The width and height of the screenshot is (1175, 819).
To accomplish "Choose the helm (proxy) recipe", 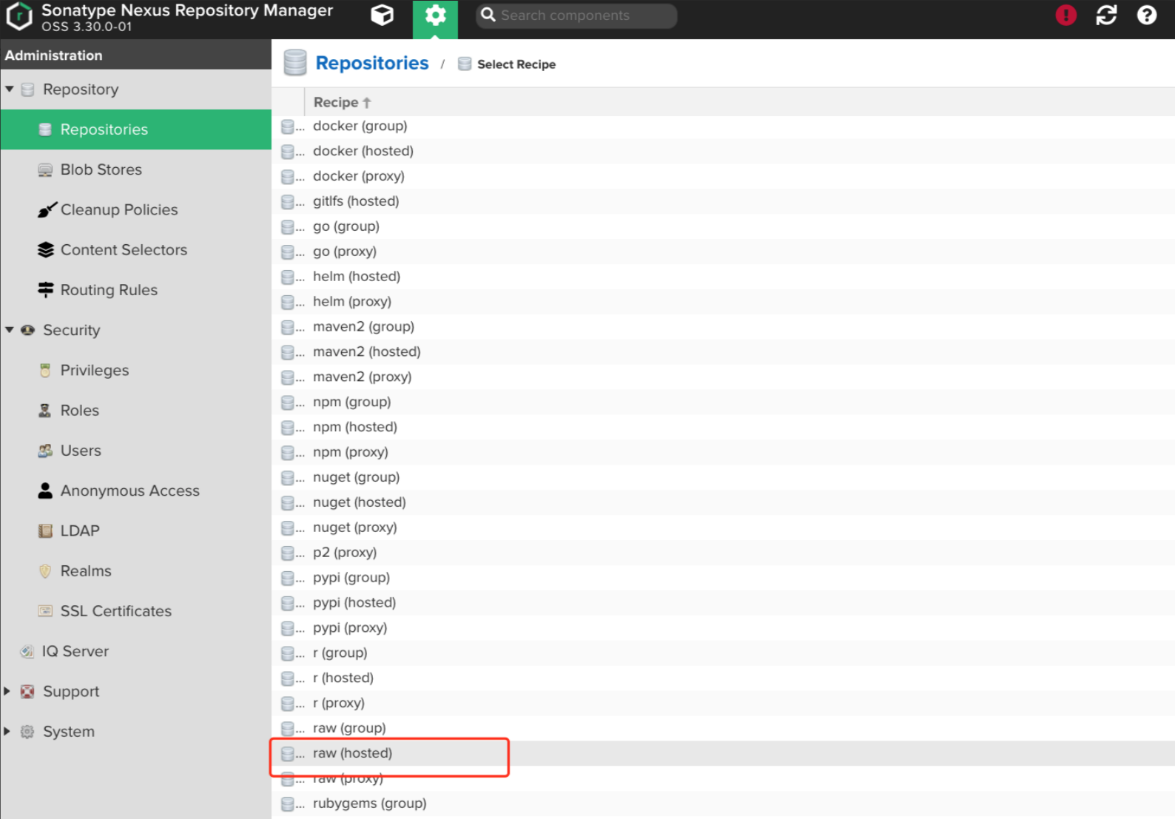I will pos(723,302).
